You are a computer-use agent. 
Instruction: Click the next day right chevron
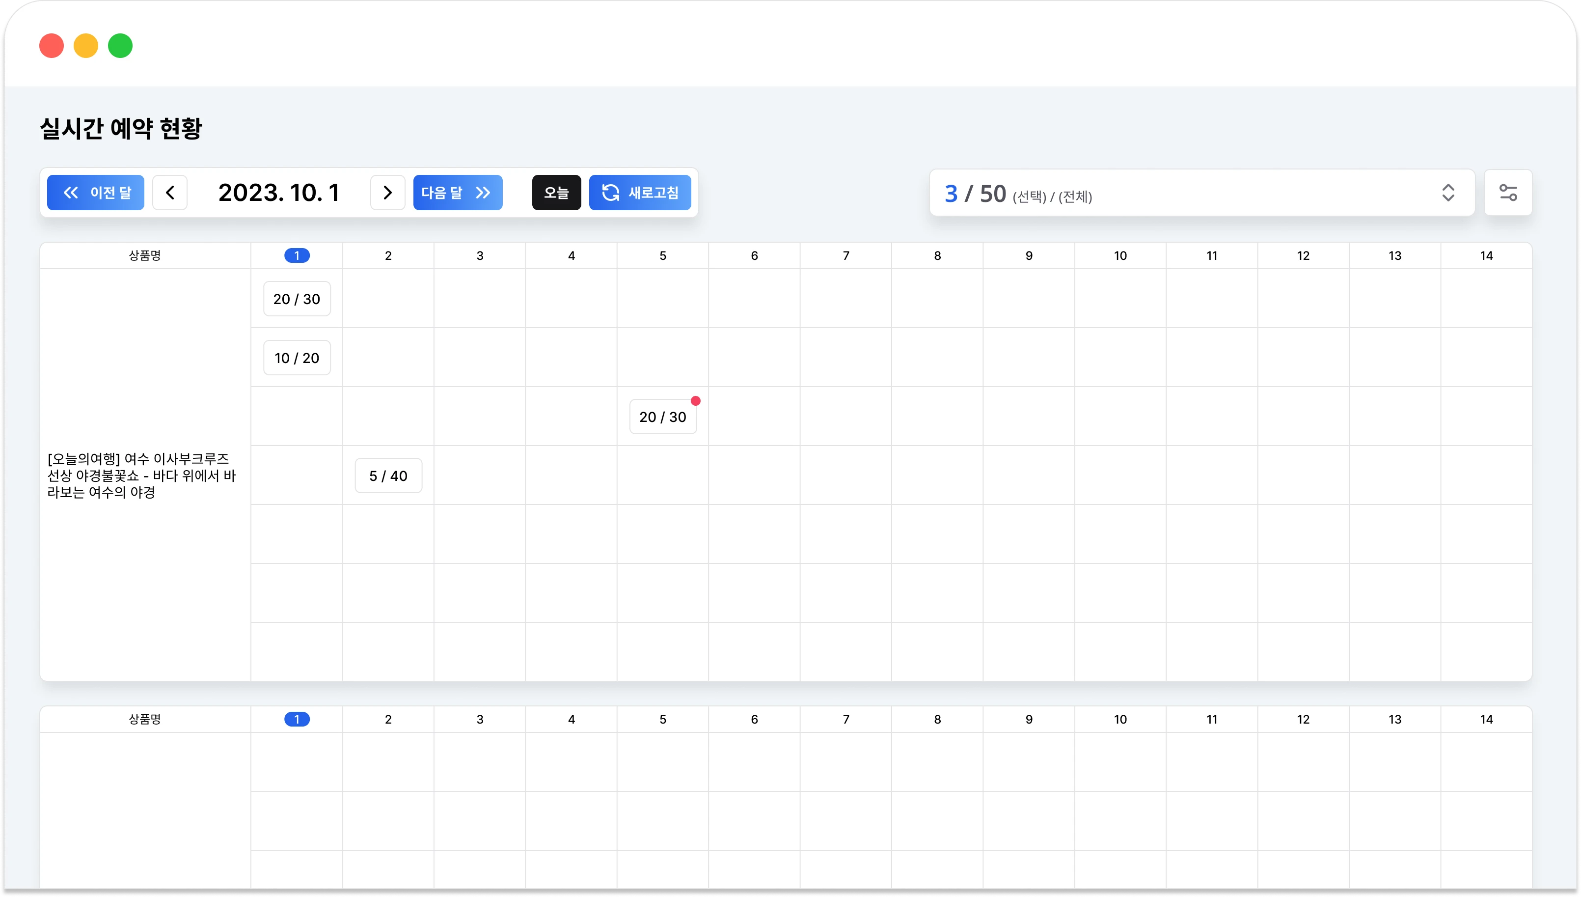point(387,193)
